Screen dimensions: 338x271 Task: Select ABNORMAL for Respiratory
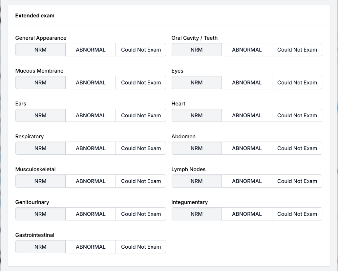click(x=91, y=148)
